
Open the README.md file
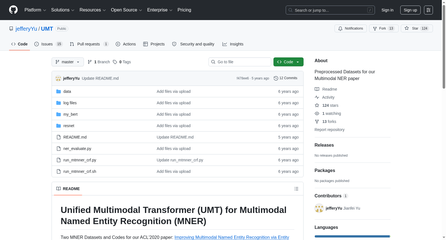coord(75,137)
